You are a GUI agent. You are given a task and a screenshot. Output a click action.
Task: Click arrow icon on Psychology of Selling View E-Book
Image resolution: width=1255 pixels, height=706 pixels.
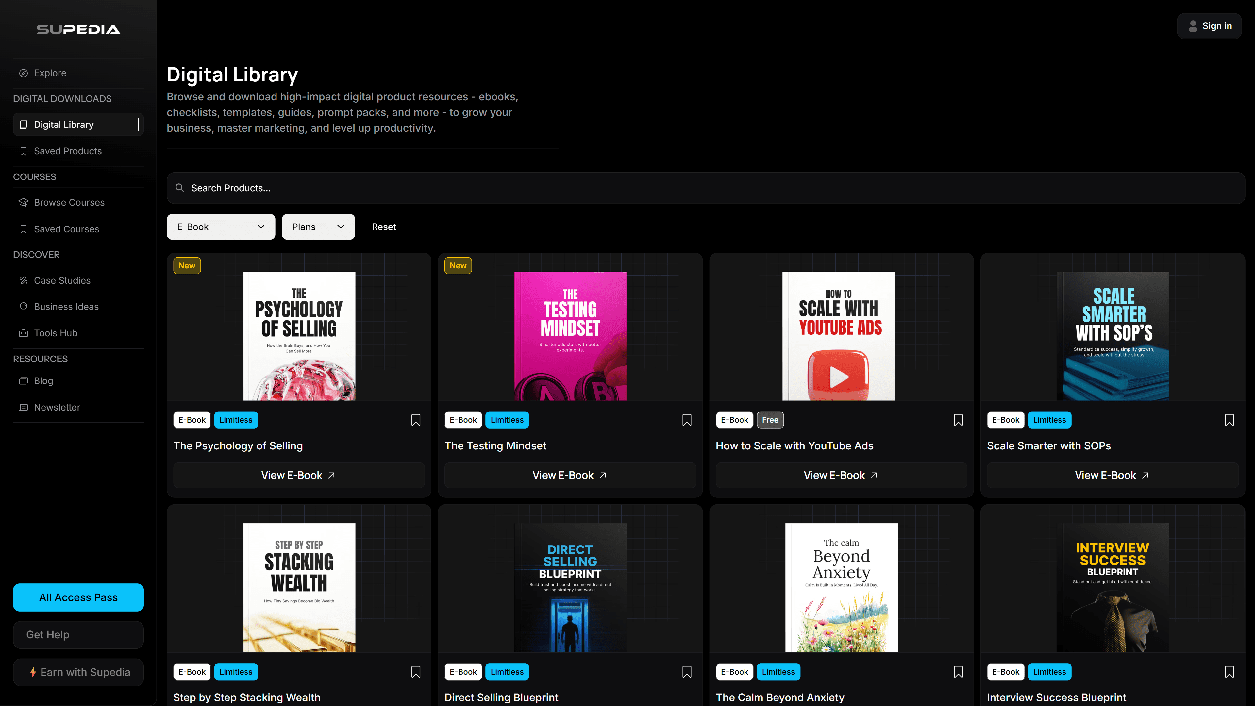(x=331, y=475)
